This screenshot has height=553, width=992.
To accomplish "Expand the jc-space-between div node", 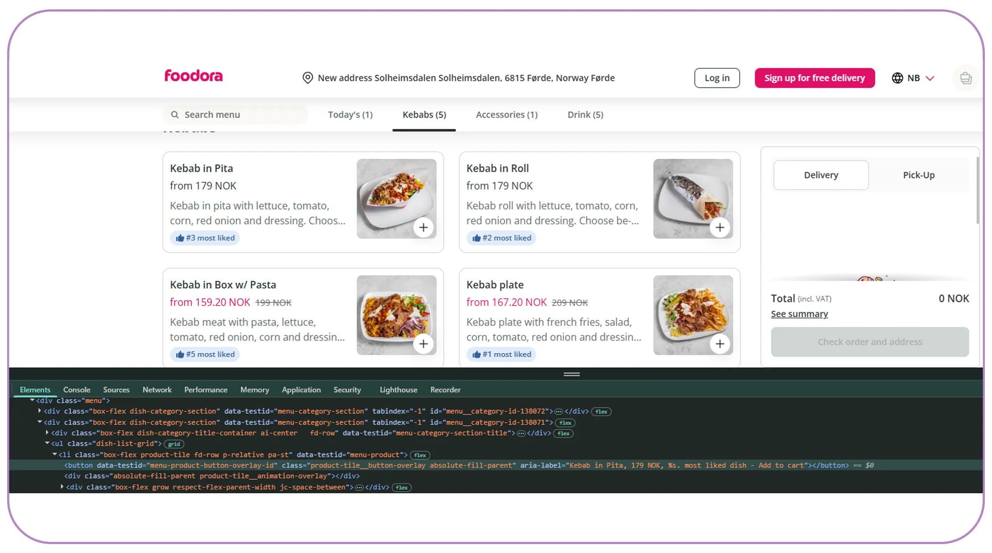I will point(62,487).
